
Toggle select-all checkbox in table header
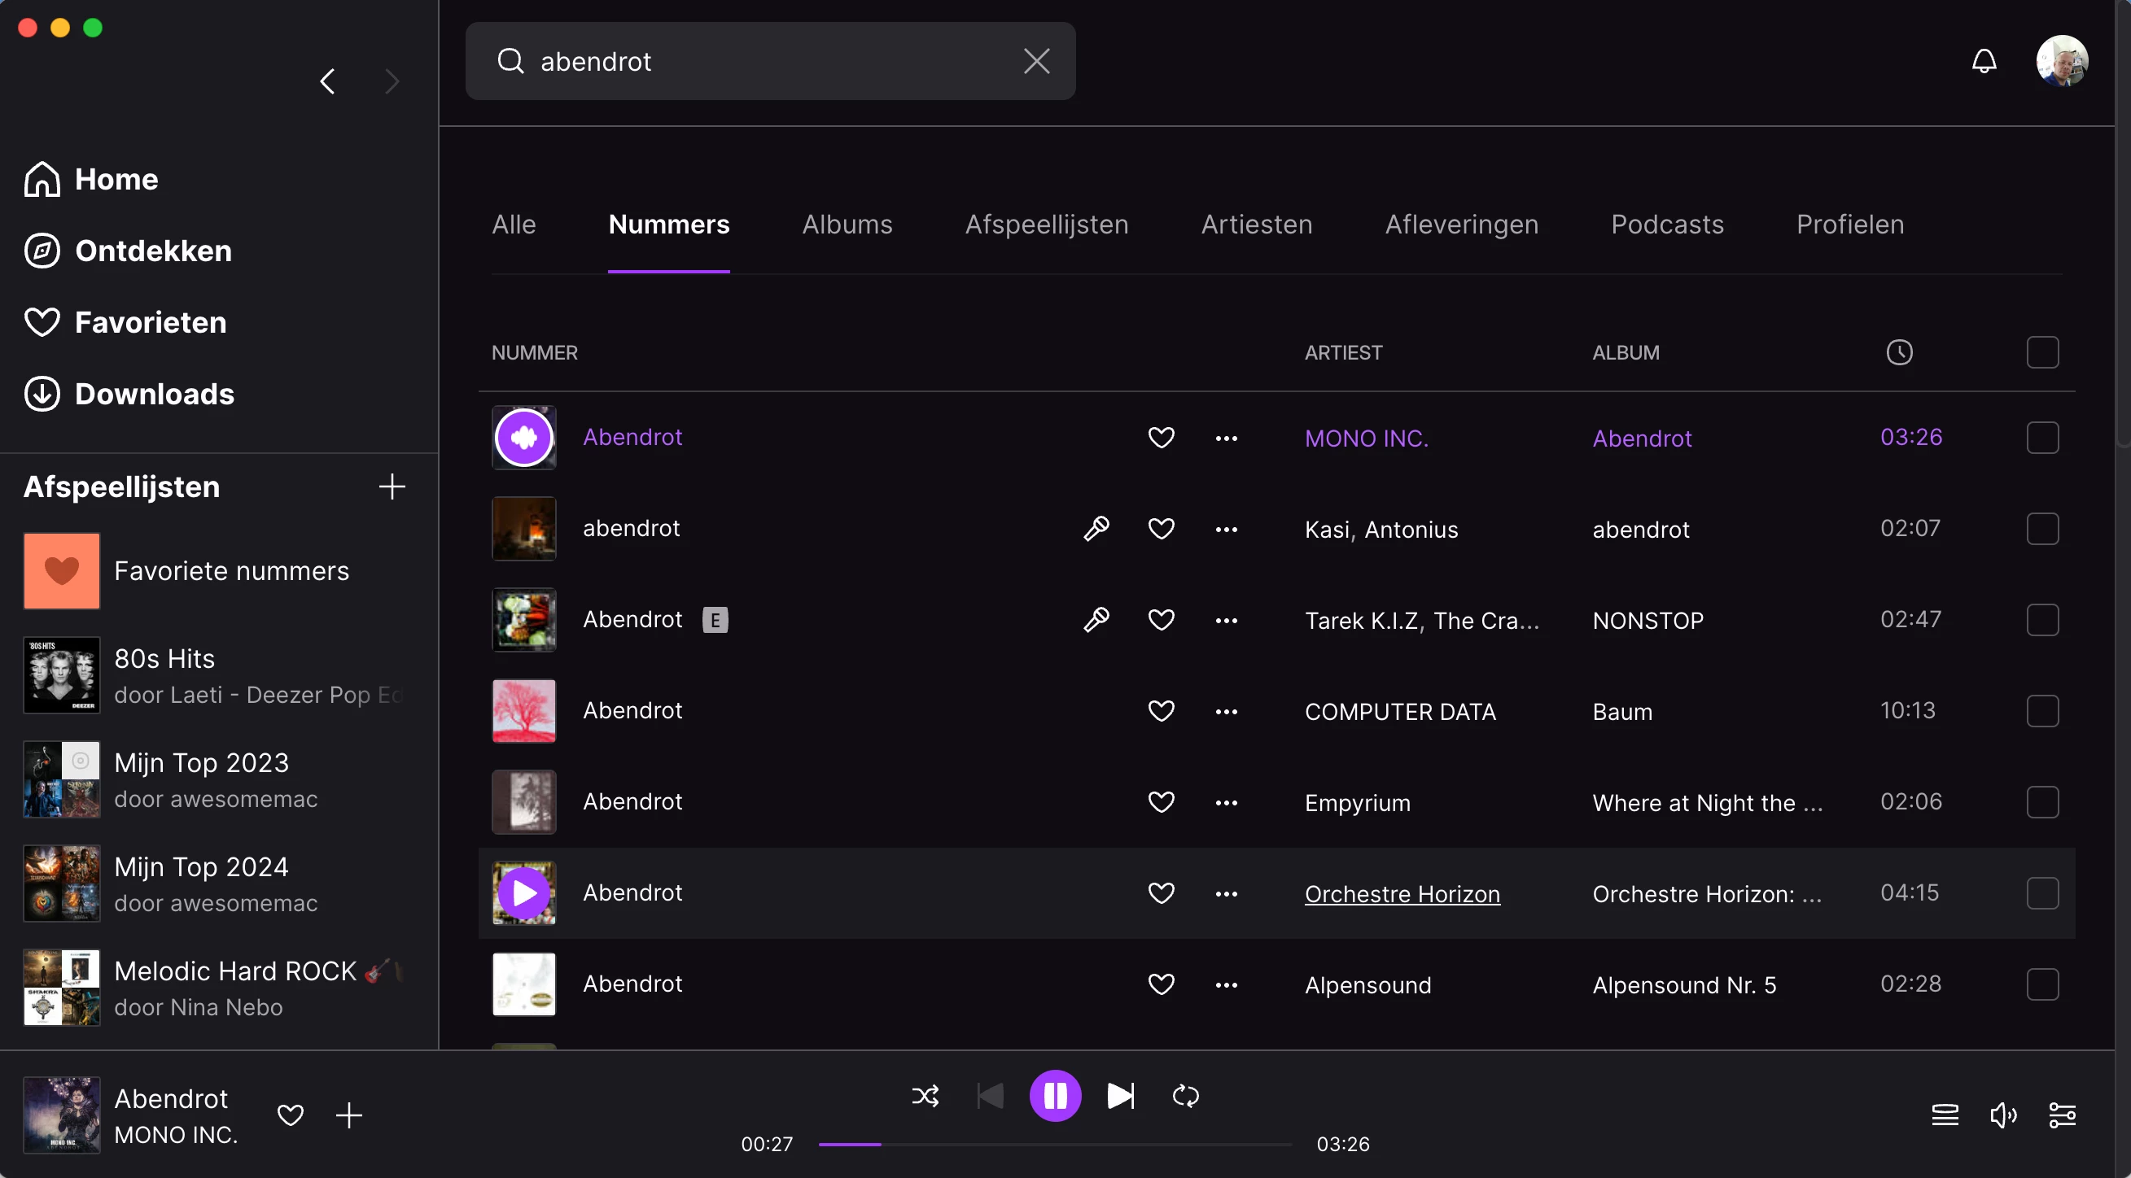pyautogui.click(x=2041, y=352)
